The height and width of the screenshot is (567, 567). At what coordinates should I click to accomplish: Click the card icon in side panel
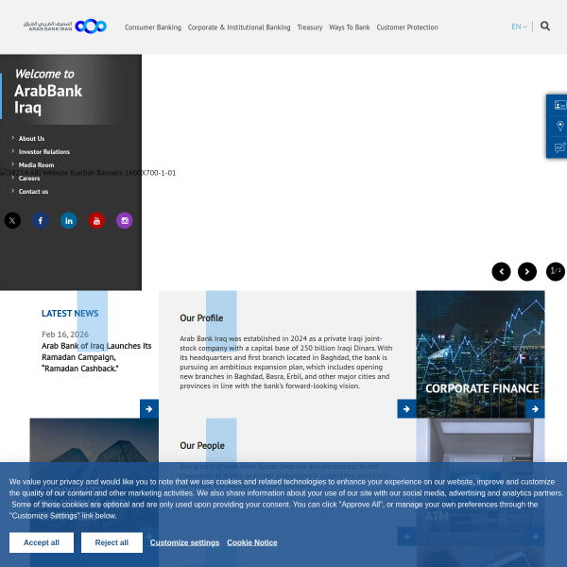point(559,105)
